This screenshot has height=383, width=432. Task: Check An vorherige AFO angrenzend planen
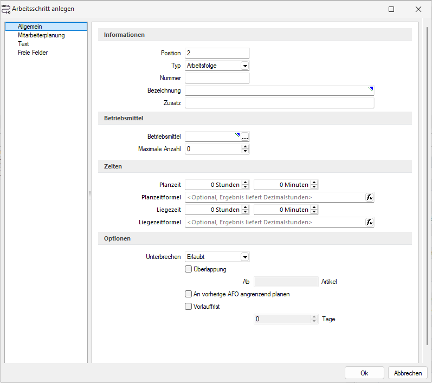coord(189,294)
